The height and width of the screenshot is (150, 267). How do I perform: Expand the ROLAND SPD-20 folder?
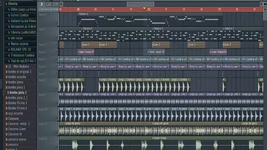(x=20, y=50)
